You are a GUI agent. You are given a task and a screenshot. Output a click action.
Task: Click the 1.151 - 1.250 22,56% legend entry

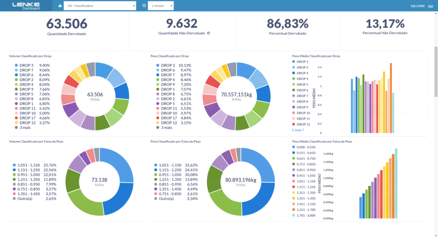pos(35,170)
